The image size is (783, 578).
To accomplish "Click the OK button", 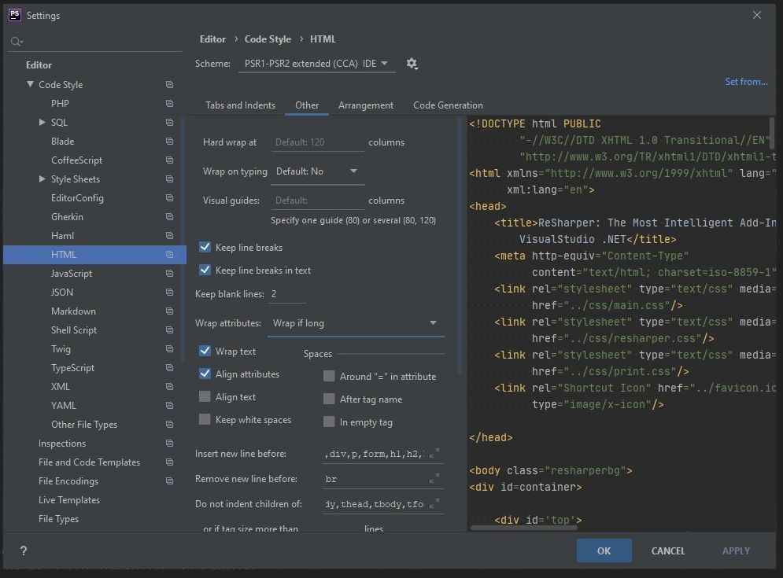I will [604, 550].
